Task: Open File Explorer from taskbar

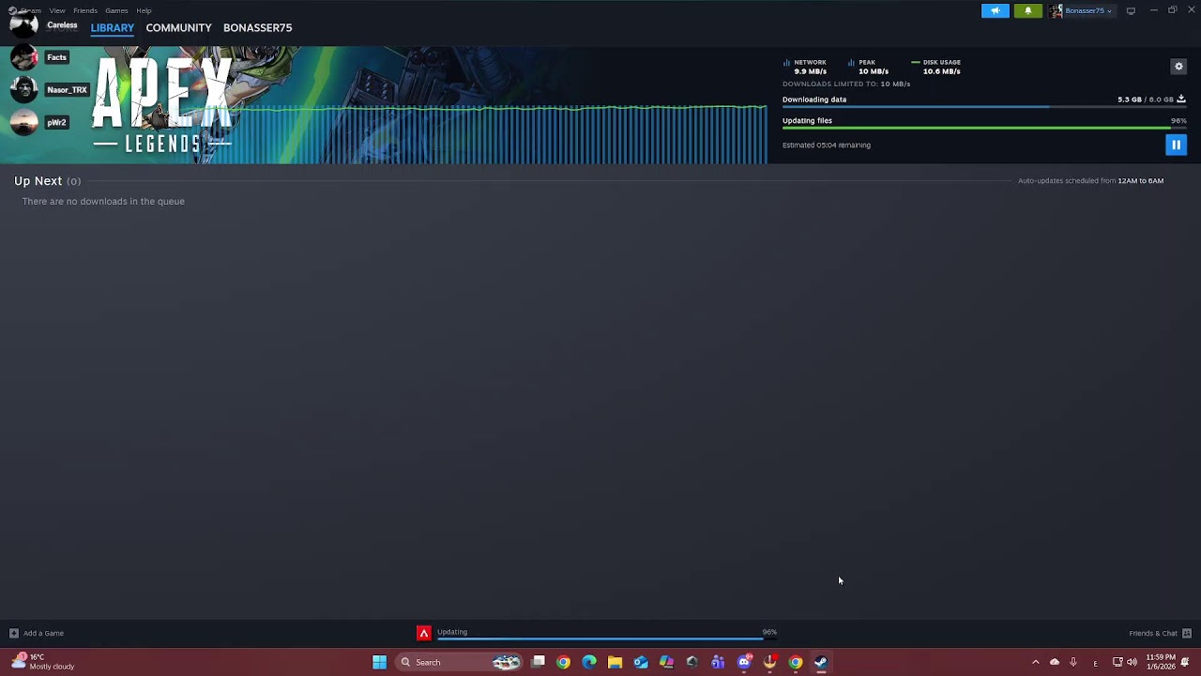Action: coord(615,662)
